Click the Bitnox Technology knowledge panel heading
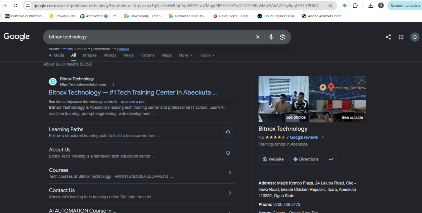 [x=283, y=129]
